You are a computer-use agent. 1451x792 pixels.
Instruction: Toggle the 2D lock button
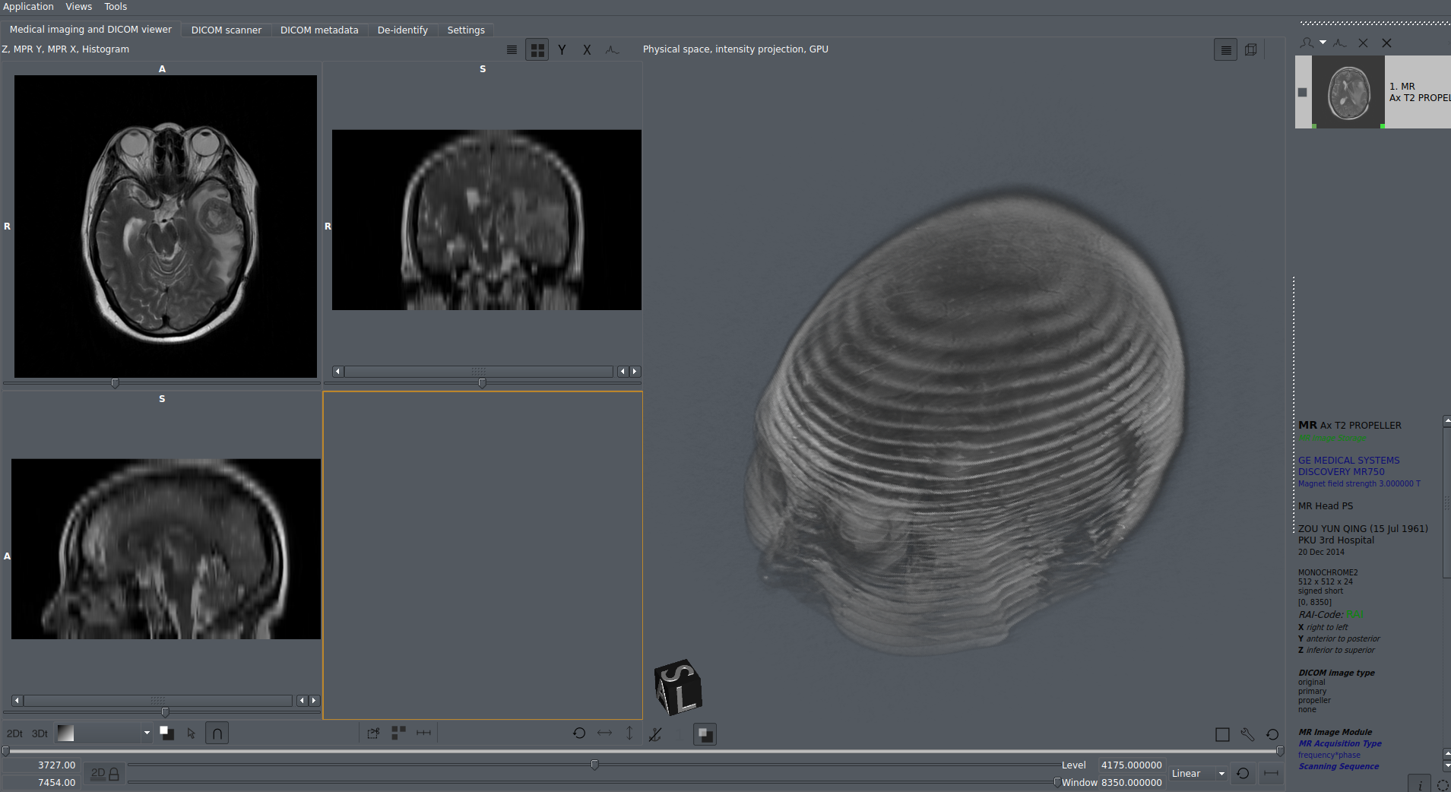(105, 774)
